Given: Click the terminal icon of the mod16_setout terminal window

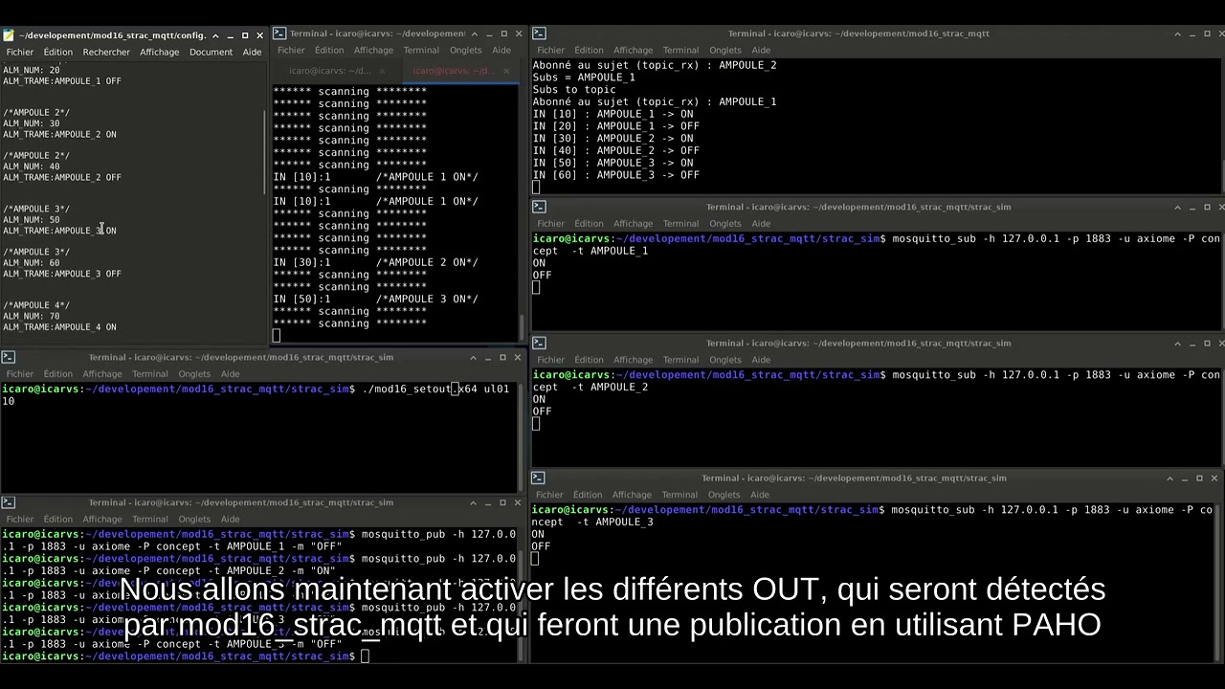Looking at the screenshot, I should [9, 357].
